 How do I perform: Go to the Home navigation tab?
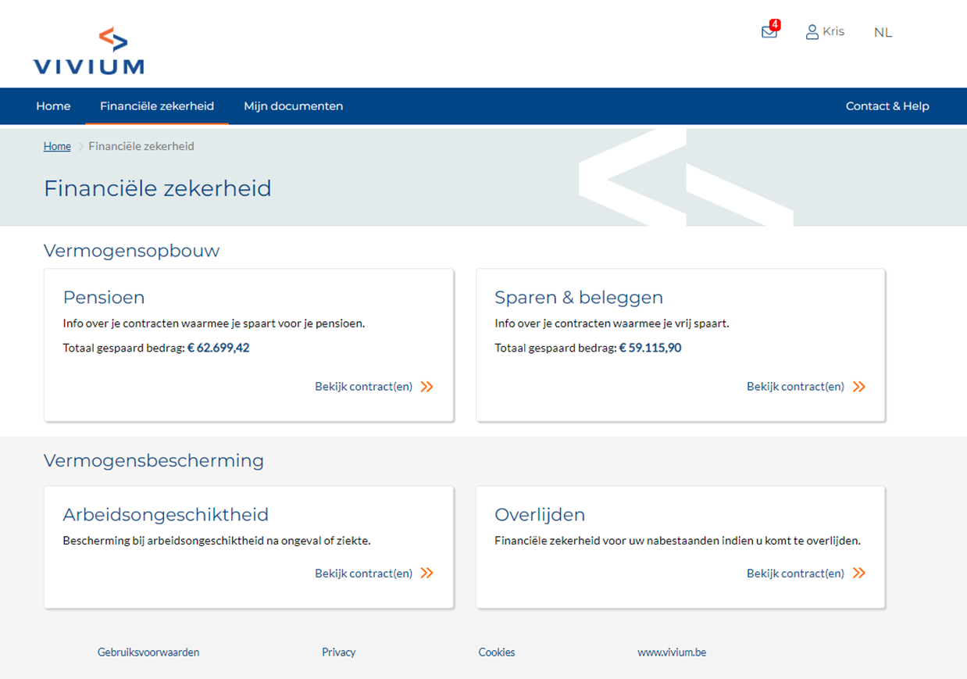pyautogui.click(x=53, y=106)
